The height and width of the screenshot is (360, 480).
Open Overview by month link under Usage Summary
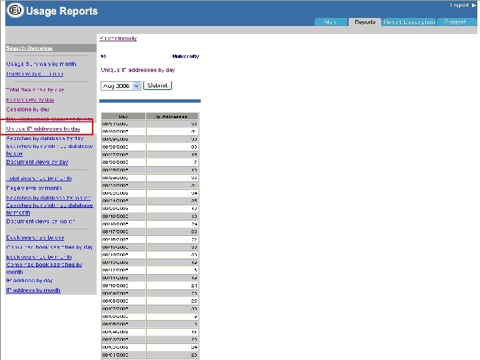pos(35,74)
